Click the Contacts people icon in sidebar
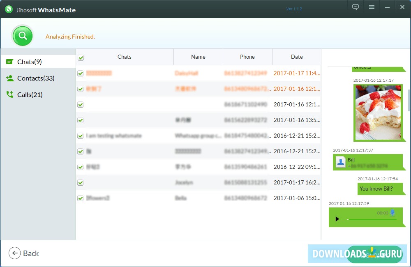 tap(11, 78)
